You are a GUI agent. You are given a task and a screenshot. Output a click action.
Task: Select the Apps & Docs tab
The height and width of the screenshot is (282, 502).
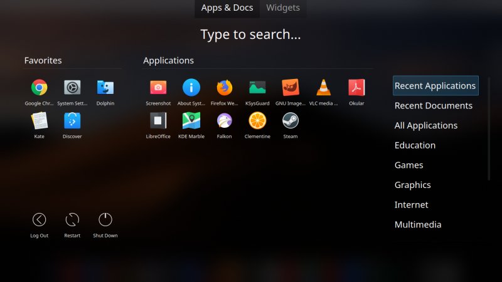tap(227, 8)
